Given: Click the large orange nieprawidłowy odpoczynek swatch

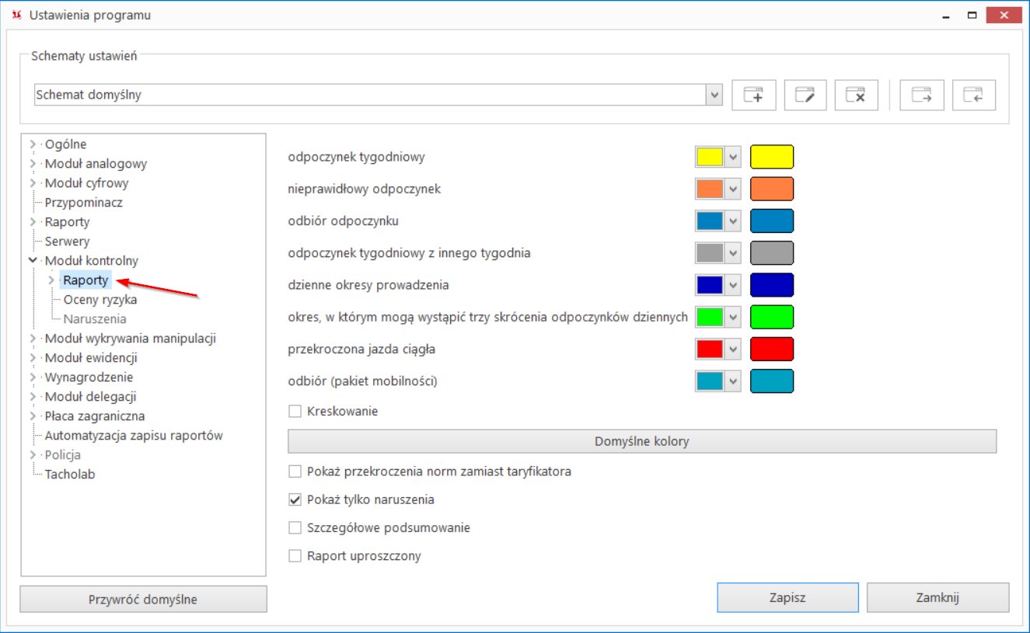Looking at the screenshot, I should [x=771, y=189].
